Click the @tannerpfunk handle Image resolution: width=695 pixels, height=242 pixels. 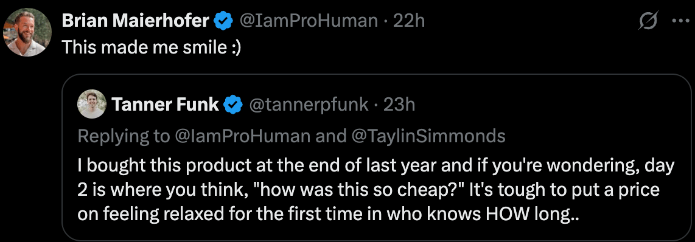309,105
